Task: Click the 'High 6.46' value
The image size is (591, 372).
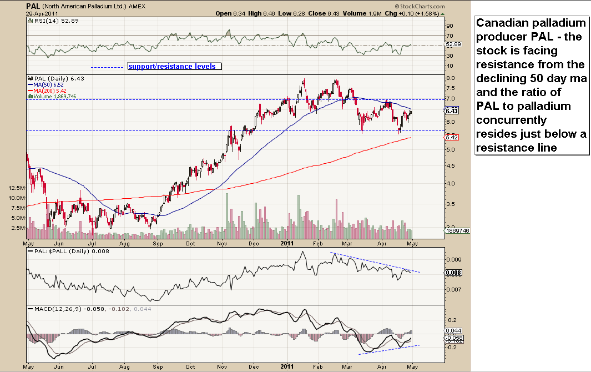Action: (261, 13)
